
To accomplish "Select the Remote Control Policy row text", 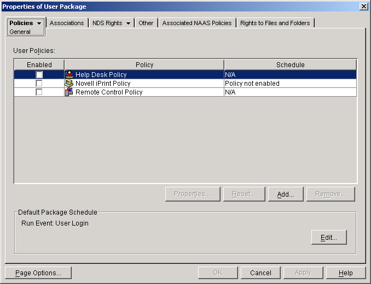I will [x=109, y=92].
